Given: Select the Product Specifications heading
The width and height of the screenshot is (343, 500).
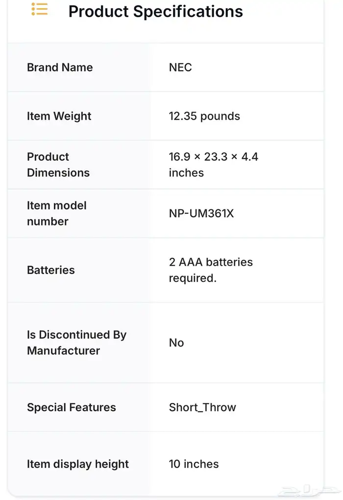Looking at the screenshot, I should coord(155,11).
